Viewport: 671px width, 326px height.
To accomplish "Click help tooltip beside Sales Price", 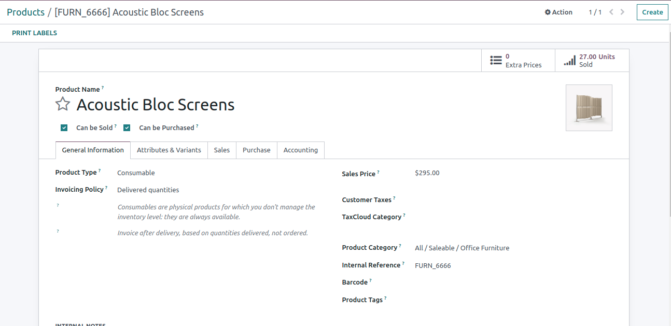I will [379, 172].
